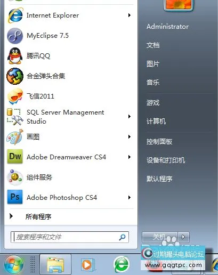This screenshot has width=218, height=275.
Task: Open the taskbar Windows Media Player
Action: pyautogui.click(x=88, y=265)
